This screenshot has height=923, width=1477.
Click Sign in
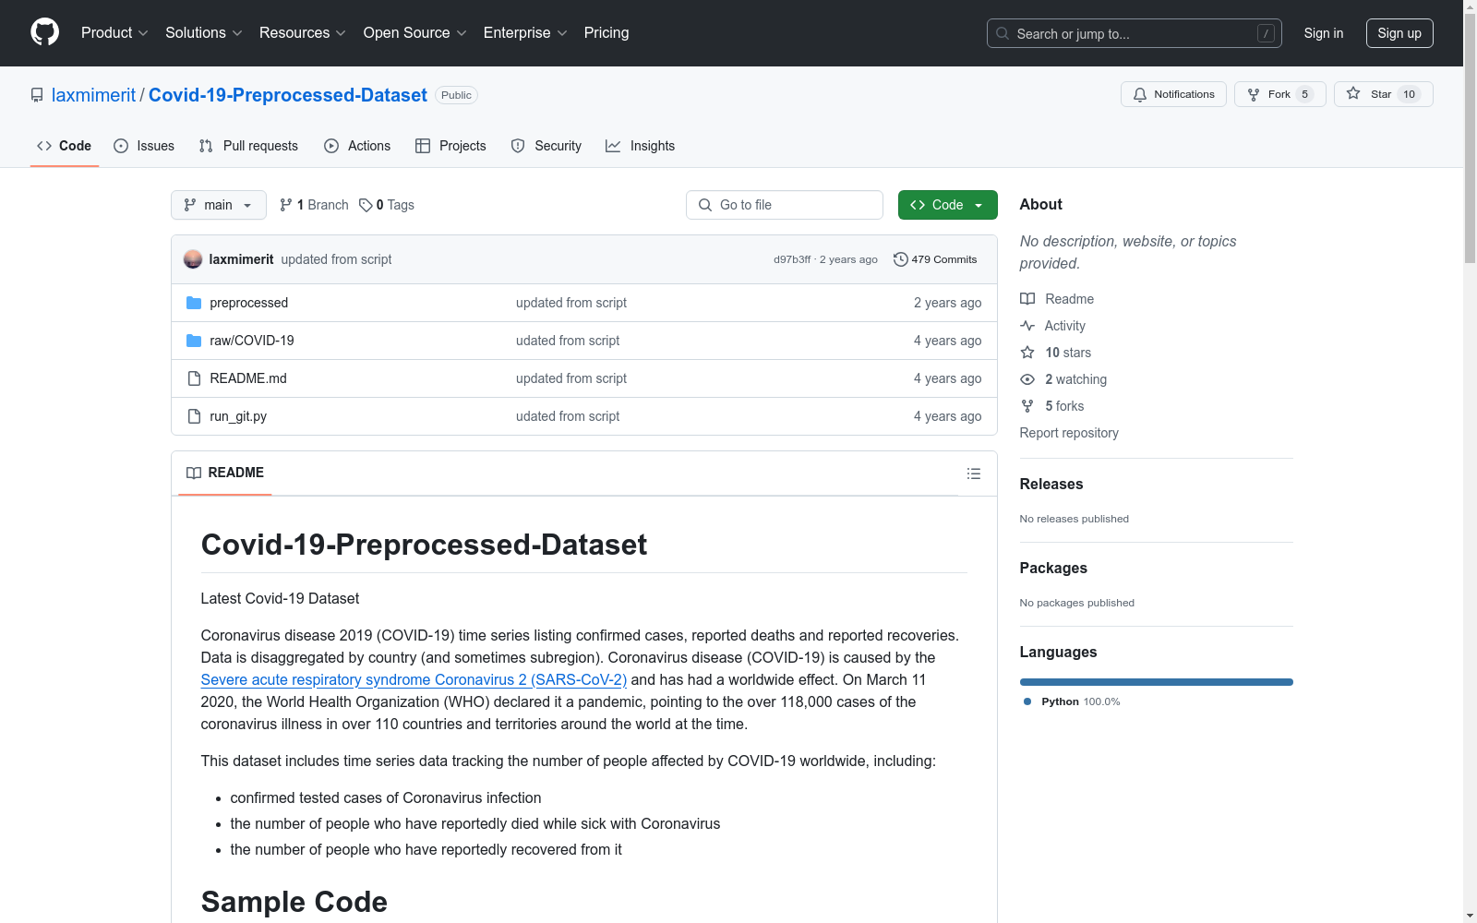point(1324,33)
